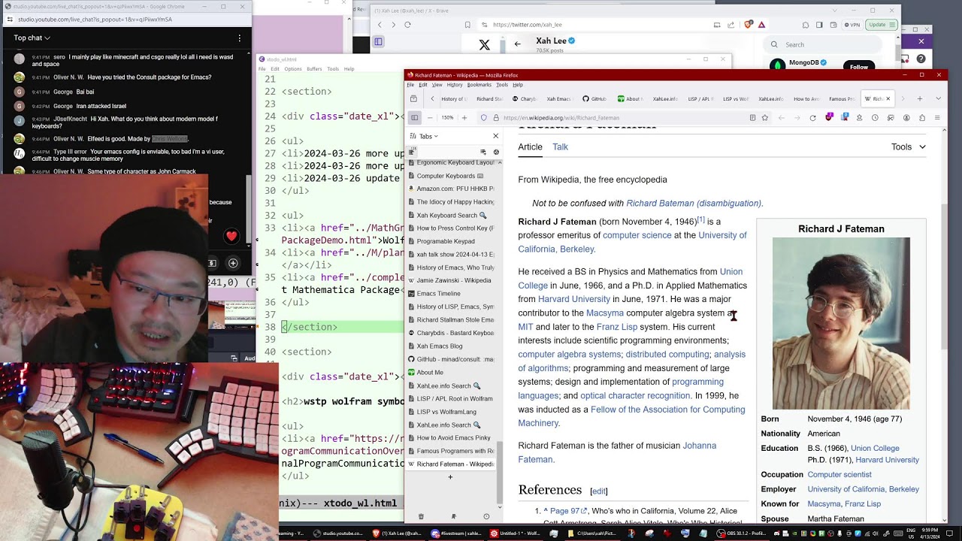
Task: Zoom out with the minus button in Firefox
Action: (430, 117)
